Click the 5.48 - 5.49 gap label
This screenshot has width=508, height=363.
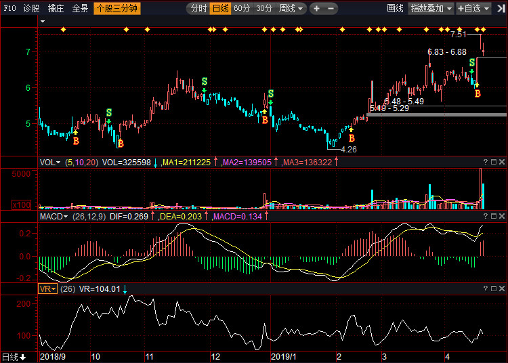(x=404, y=102)
